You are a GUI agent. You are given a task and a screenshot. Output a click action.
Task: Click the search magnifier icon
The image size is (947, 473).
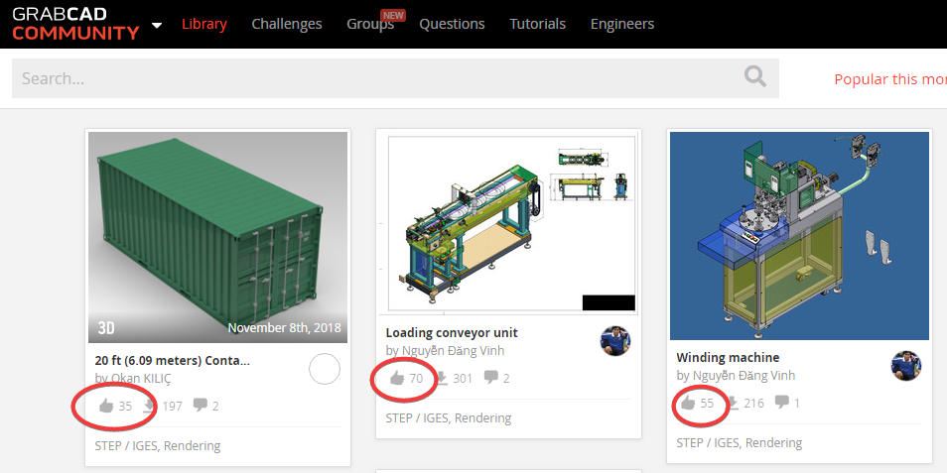click(755, 77)
